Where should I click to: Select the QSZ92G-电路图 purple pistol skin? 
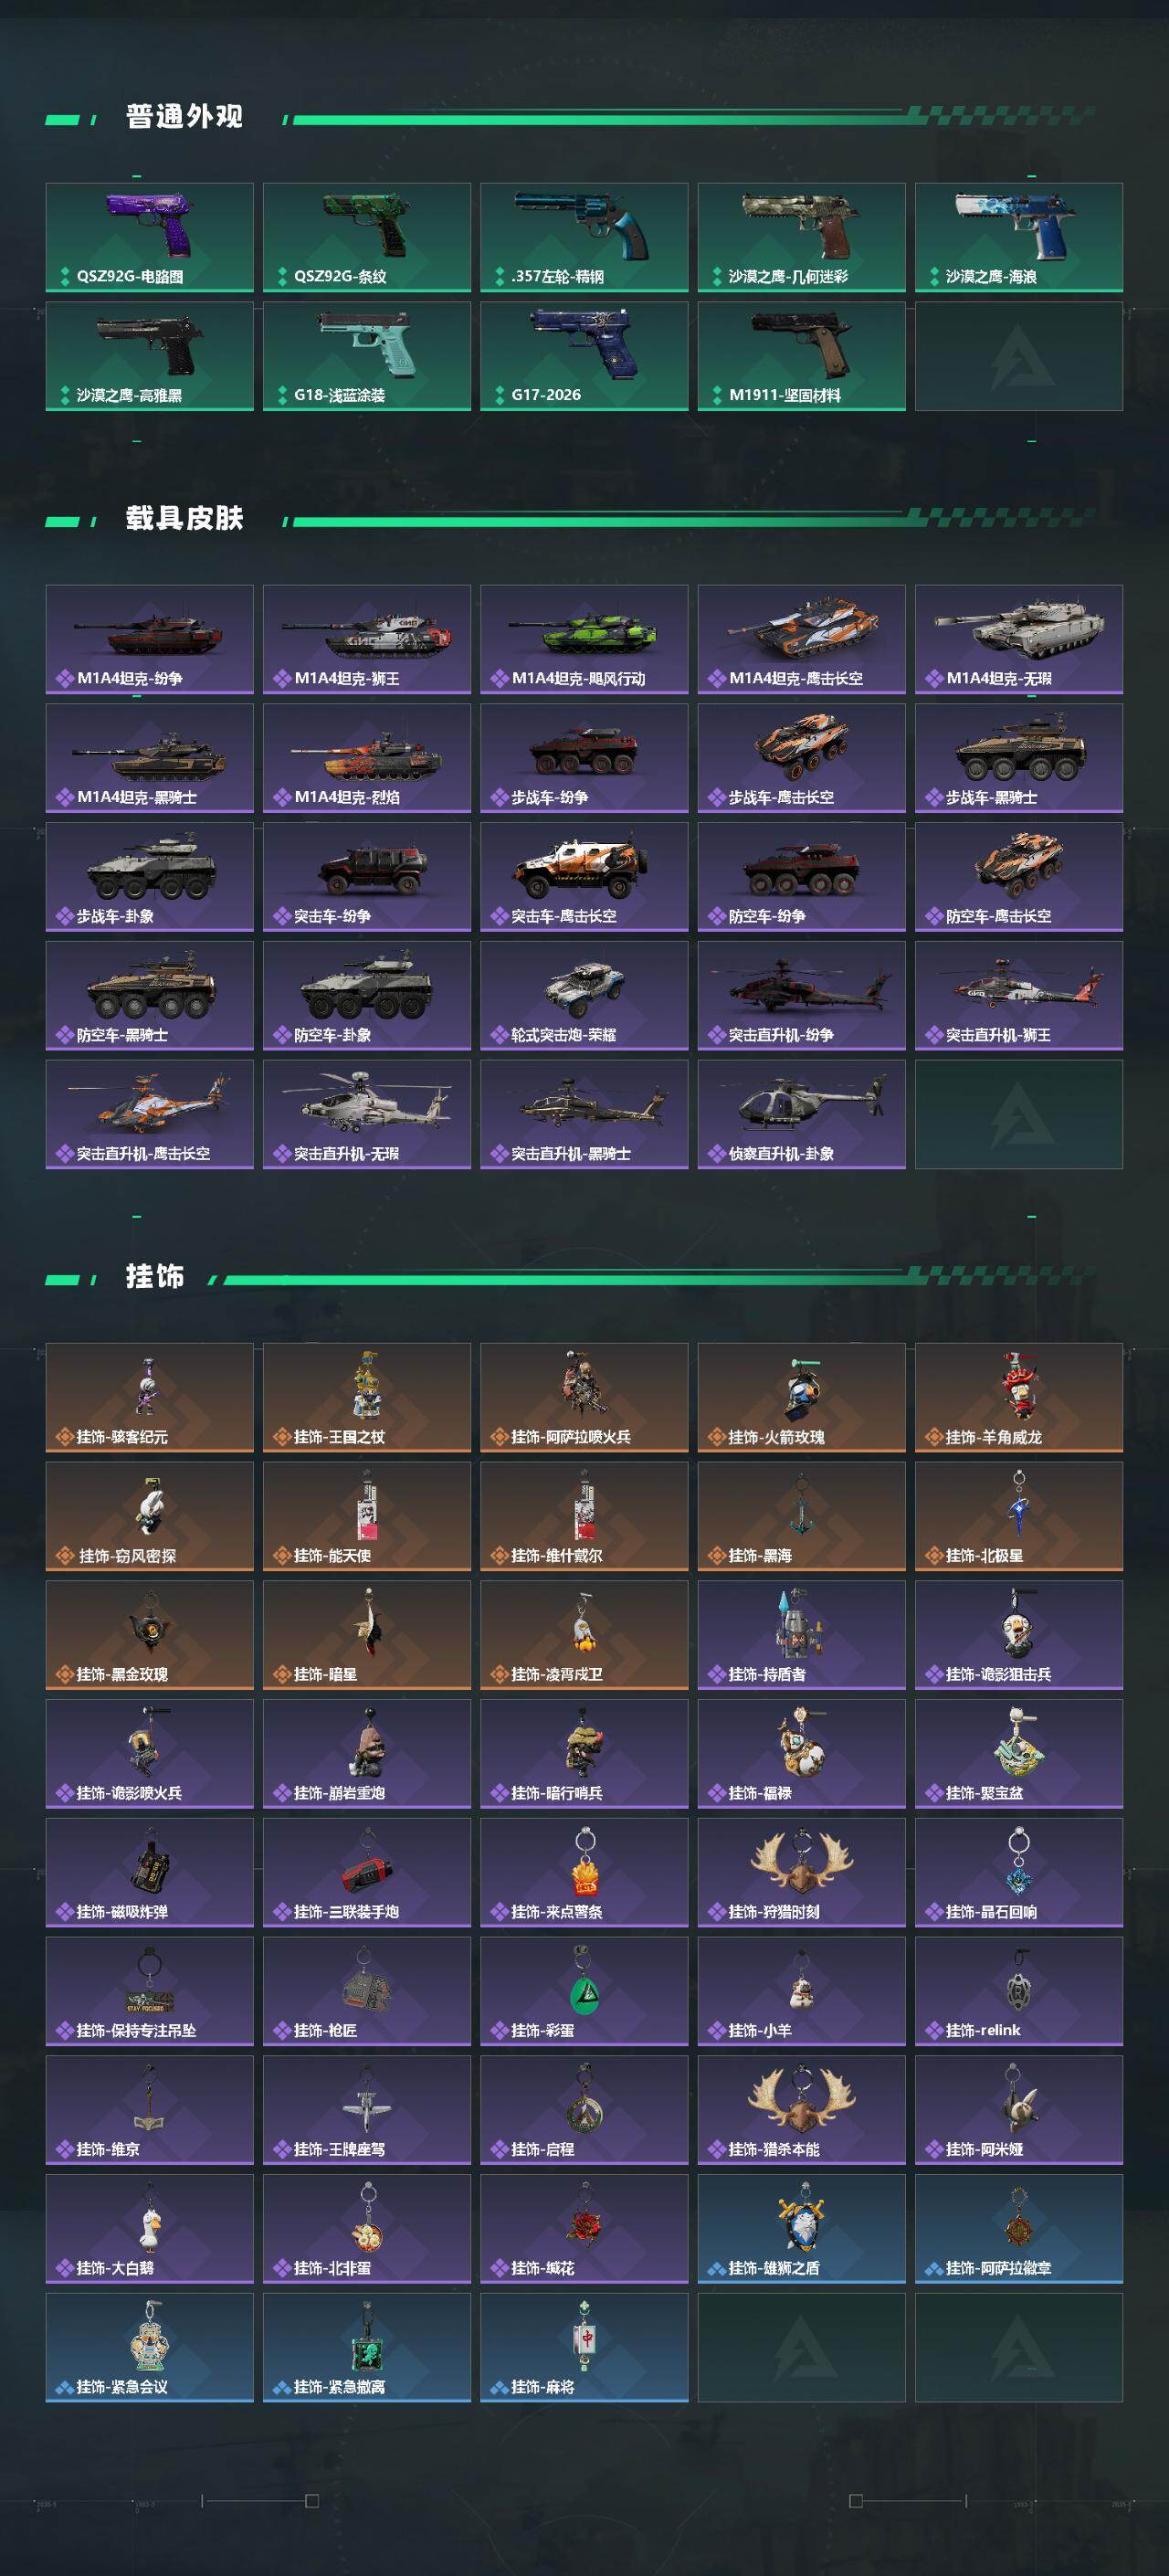(149, 237)
